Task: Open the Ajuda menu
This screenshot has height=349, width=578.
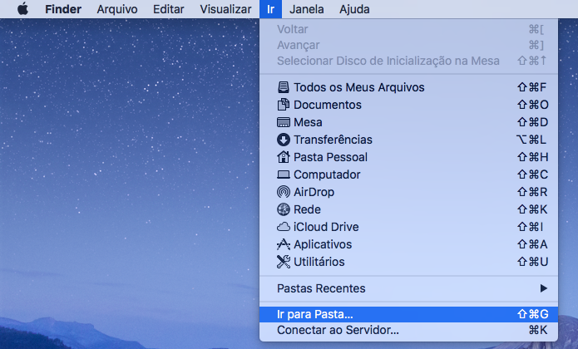Action: pos(354,9)
